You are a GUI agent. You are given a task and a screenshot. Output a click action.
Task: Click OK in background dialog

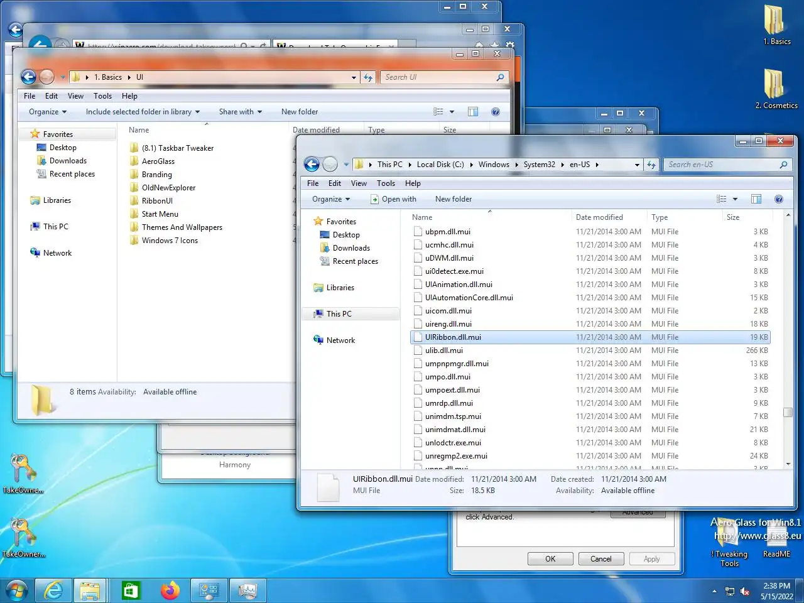[550, 559]
